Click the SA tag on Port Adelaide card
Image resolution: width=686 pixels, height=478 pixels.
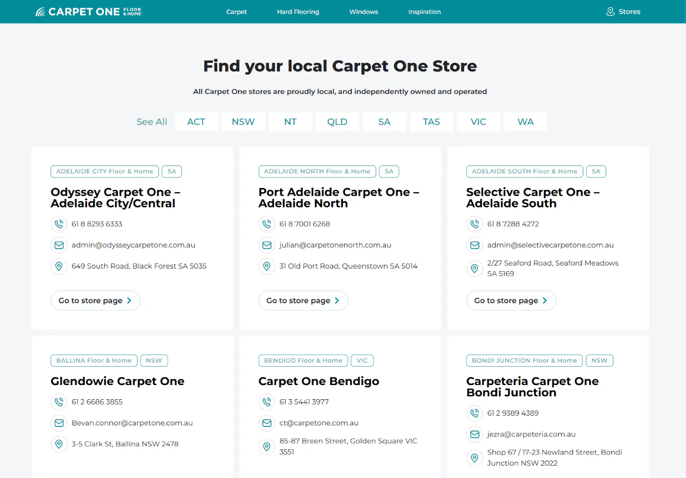[389, 172]
